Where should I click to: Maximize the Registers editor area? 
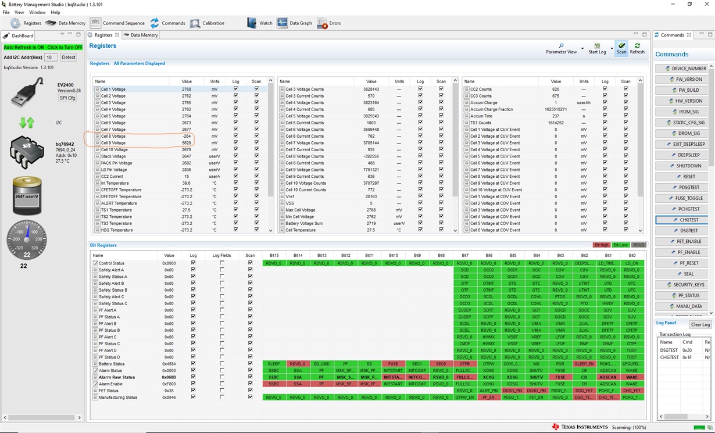pyautogui.click(x=645, y=34)
